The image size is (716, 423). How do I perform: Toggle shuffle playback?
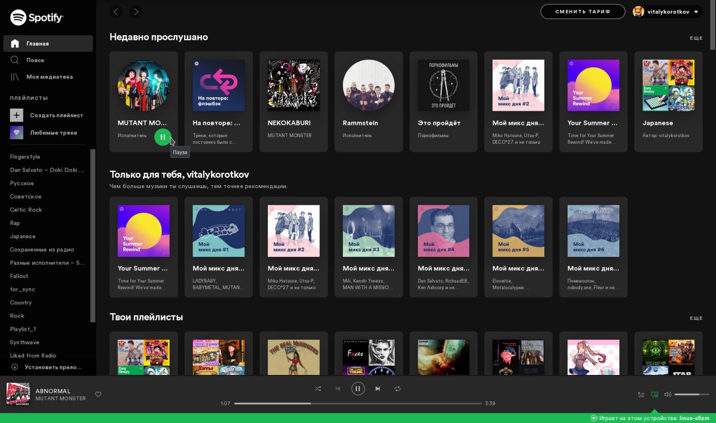(318, 388)
